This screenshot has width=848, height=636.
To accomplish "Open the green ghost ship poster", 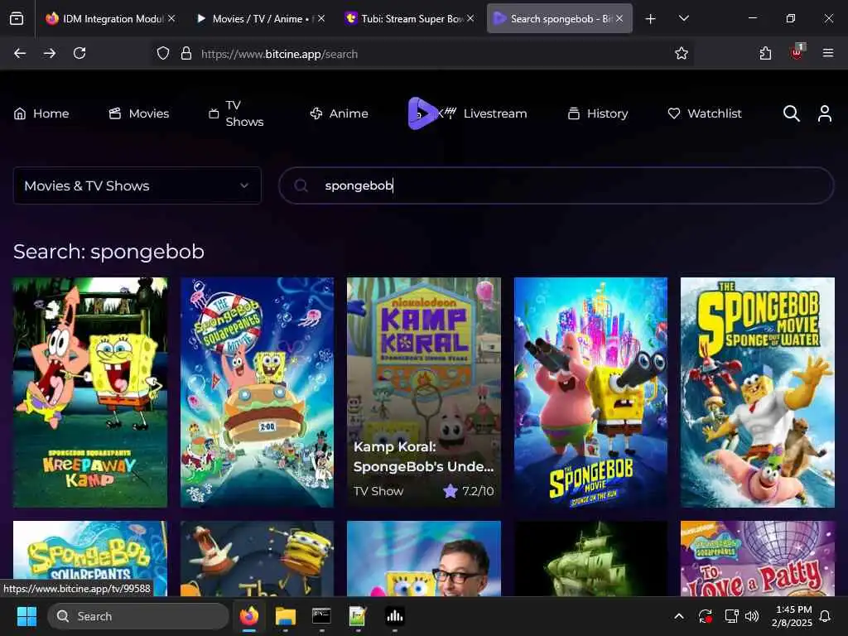I will (x=590, y=558).
